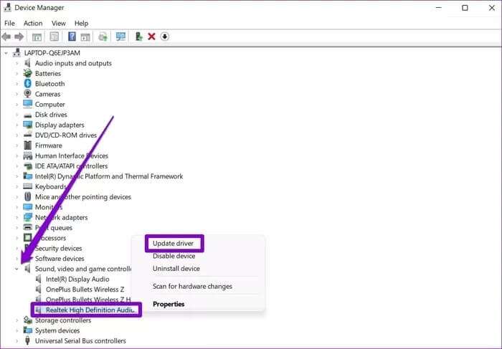
Task: Click the Device Manager title bar icon
Action: click(7, 7)
